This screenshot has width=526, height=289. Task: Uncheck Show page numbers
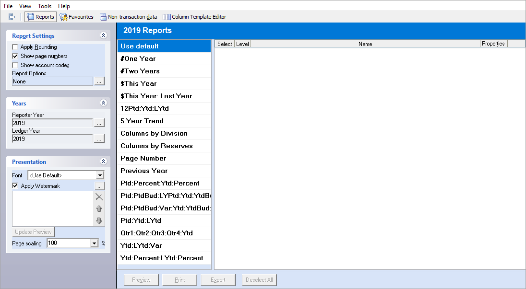click(x=15, y=56)
